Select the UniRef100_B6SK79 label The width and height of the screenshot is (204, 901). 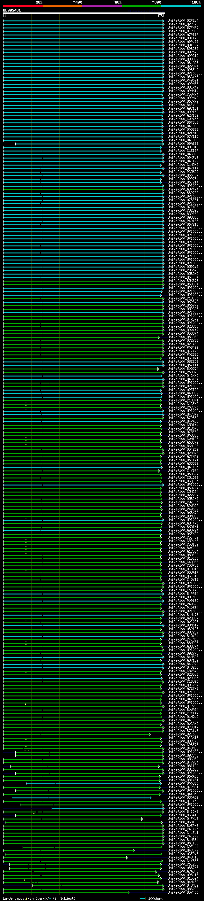[x=183, y=101]
